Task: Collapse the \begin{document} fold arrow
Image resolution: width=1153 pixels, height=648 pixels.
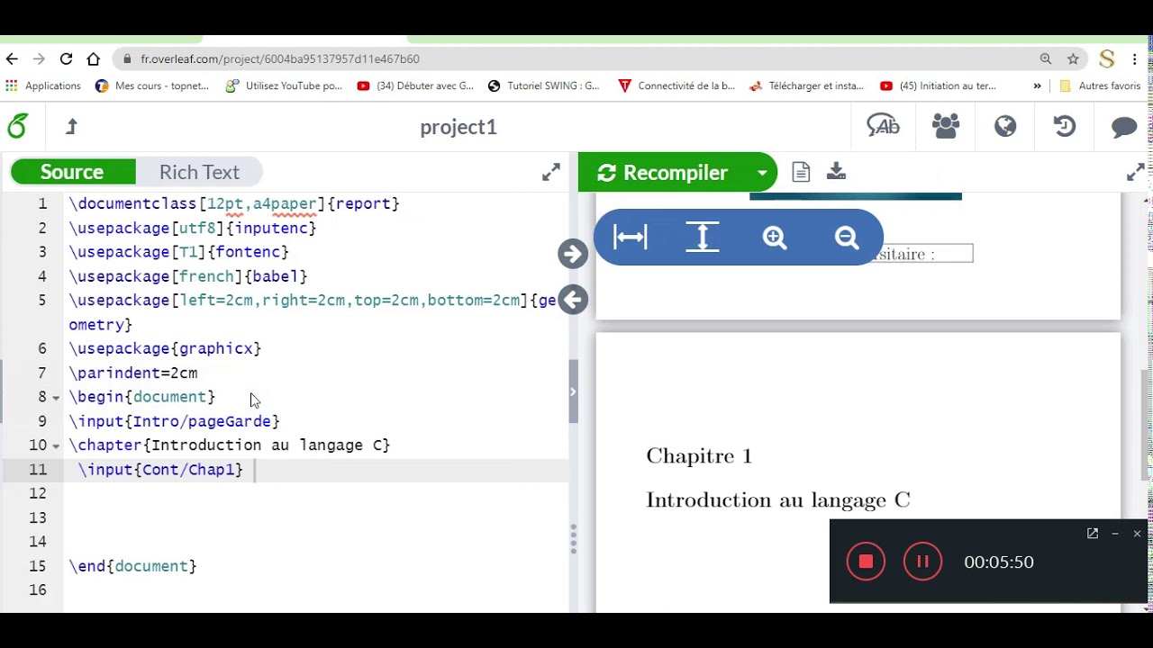Action: 56,398
